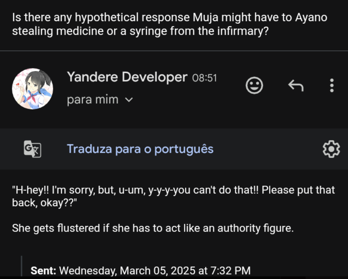Open translation settings gear icon
Viewport: 348px width, 279px height.
tap(331, 149)
